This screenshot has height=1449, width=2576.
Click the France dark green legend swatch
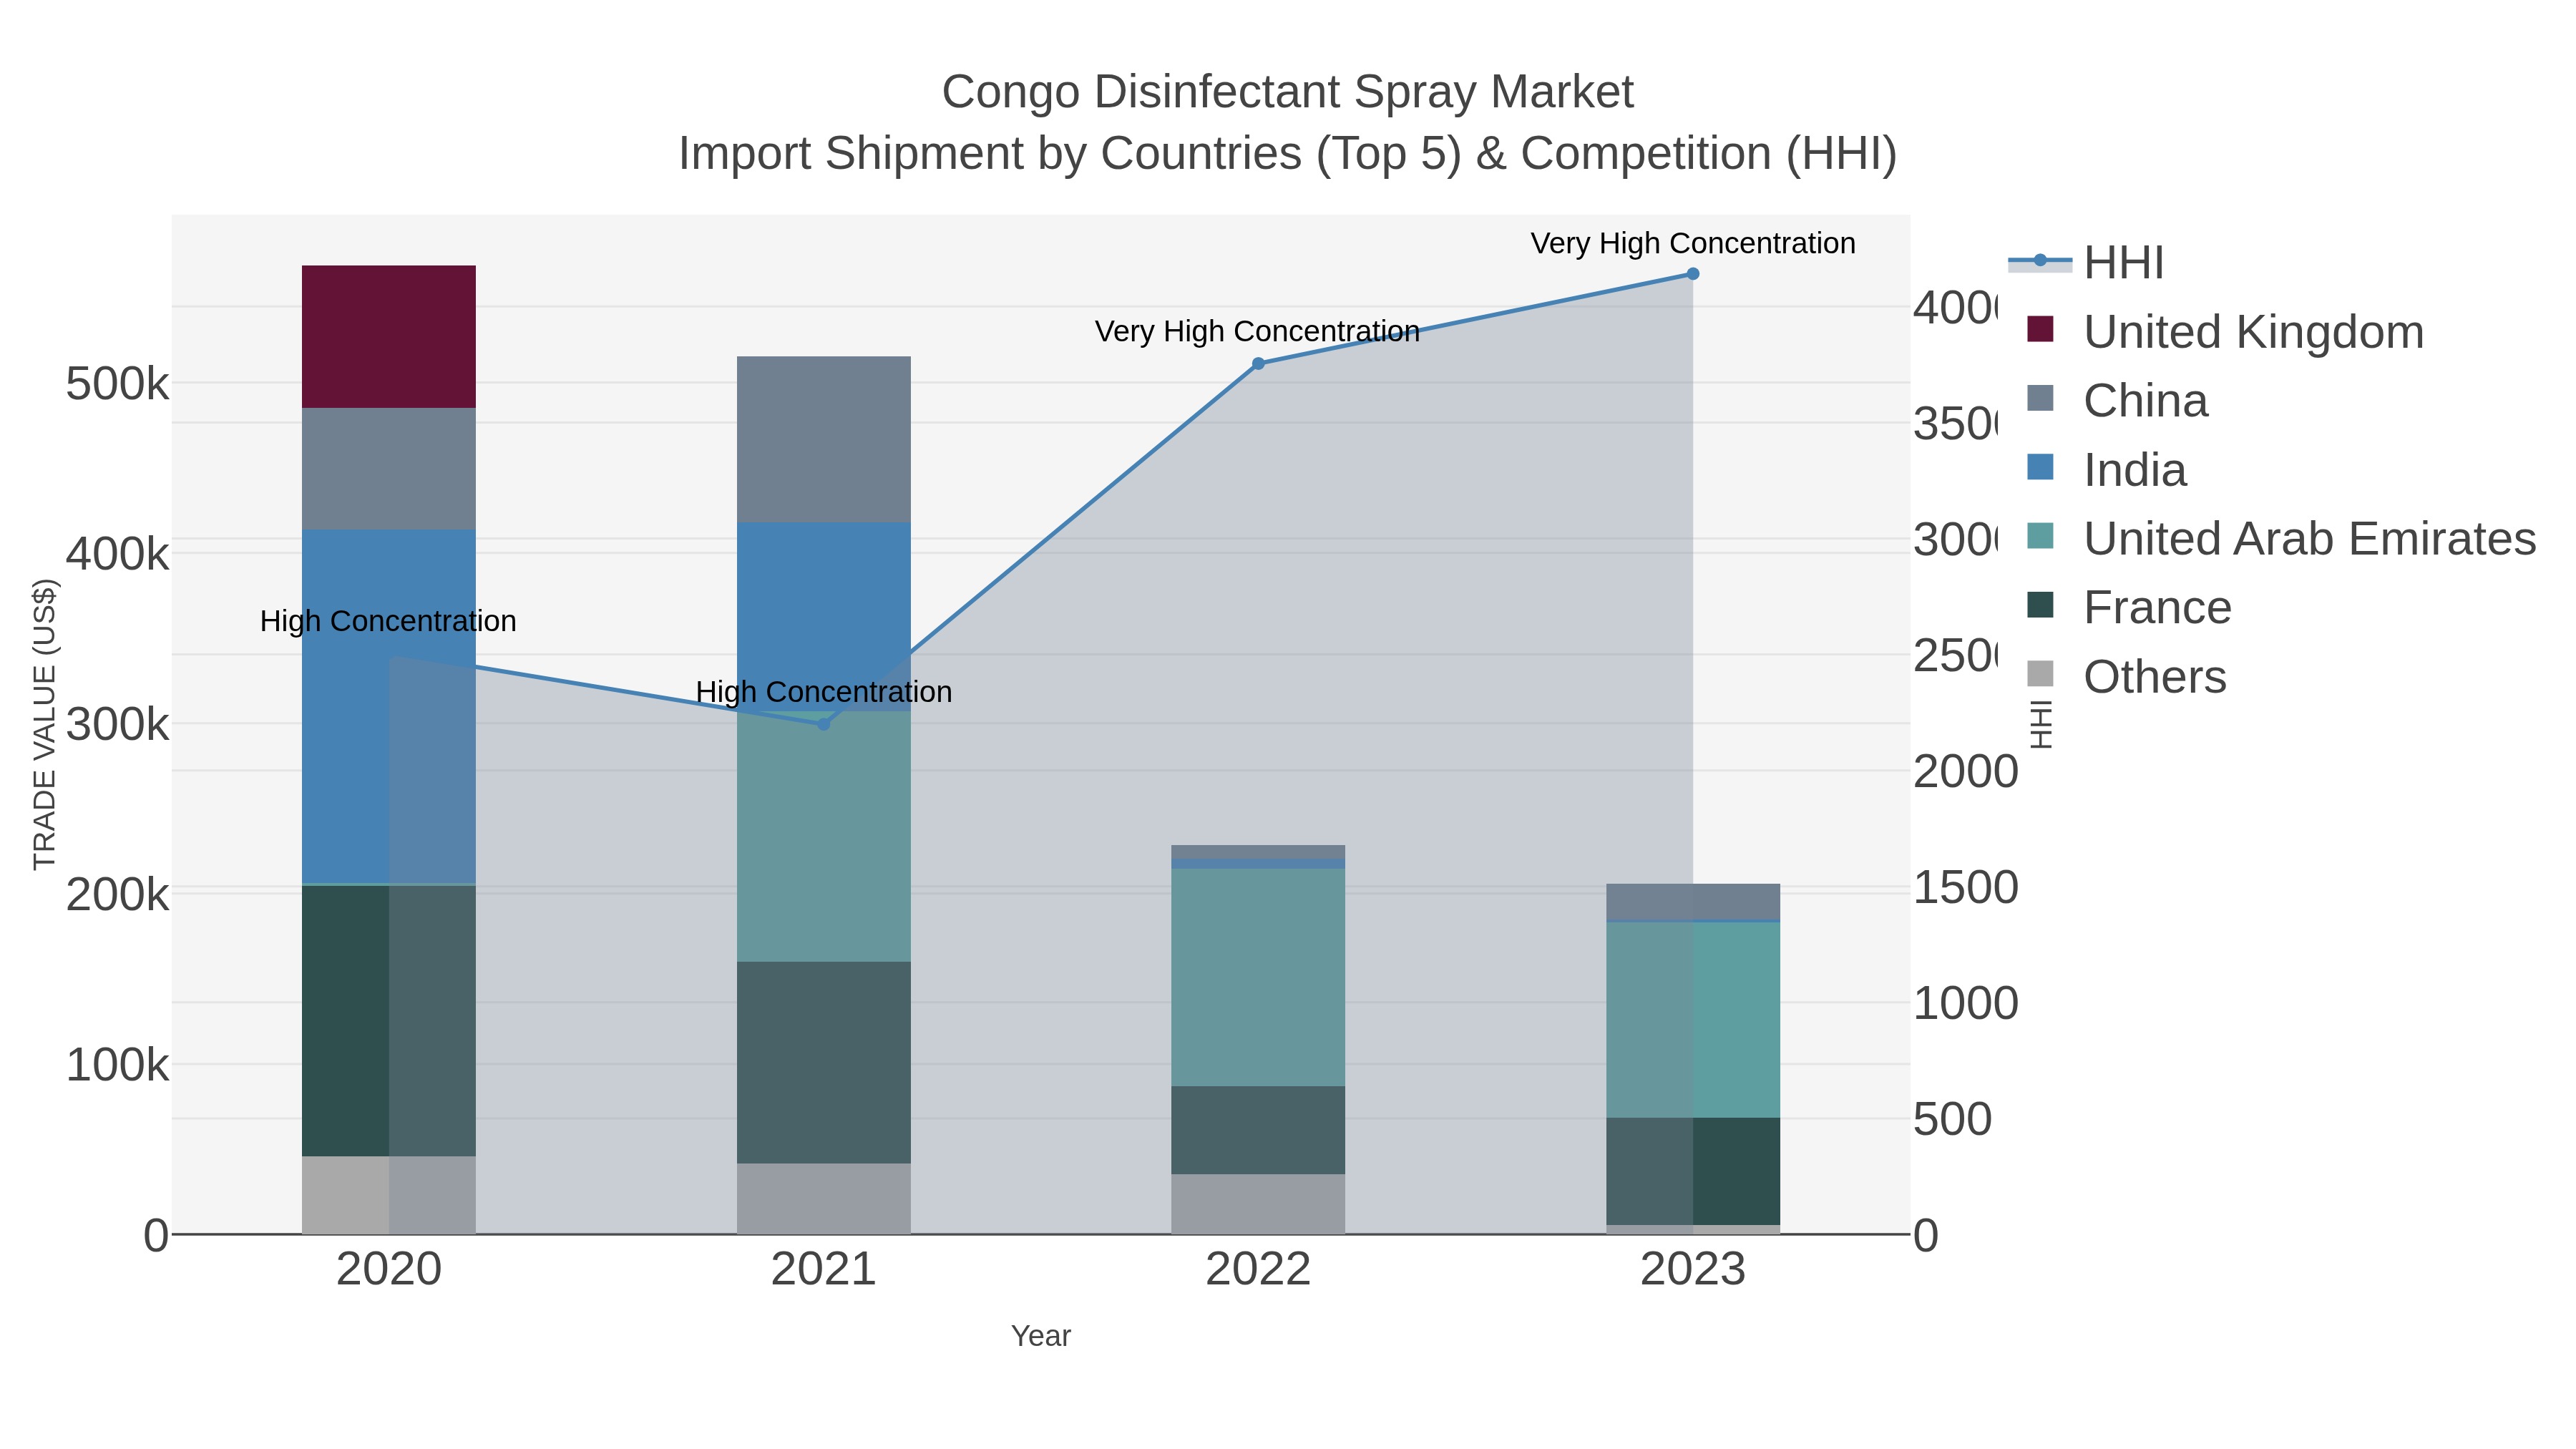[2040, 605]
